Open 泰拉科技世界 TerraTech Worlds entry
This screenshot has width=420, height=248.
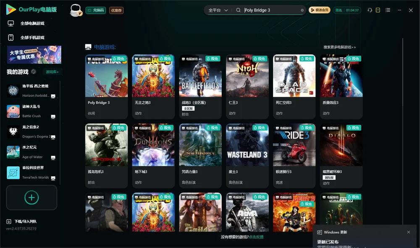(x=31, y=172)
